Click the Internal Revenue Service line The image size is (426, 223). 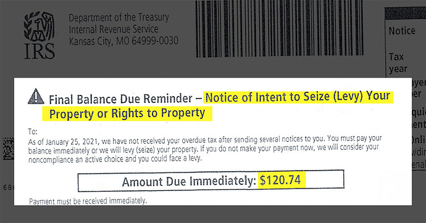pos(114,30)
